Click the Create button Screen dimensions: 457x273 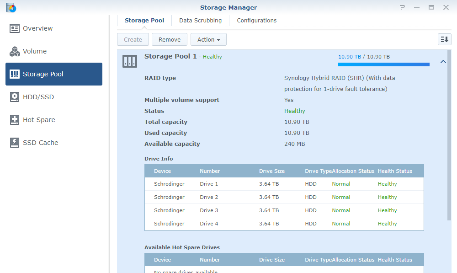pyautogui.click(x=133, y=39)
